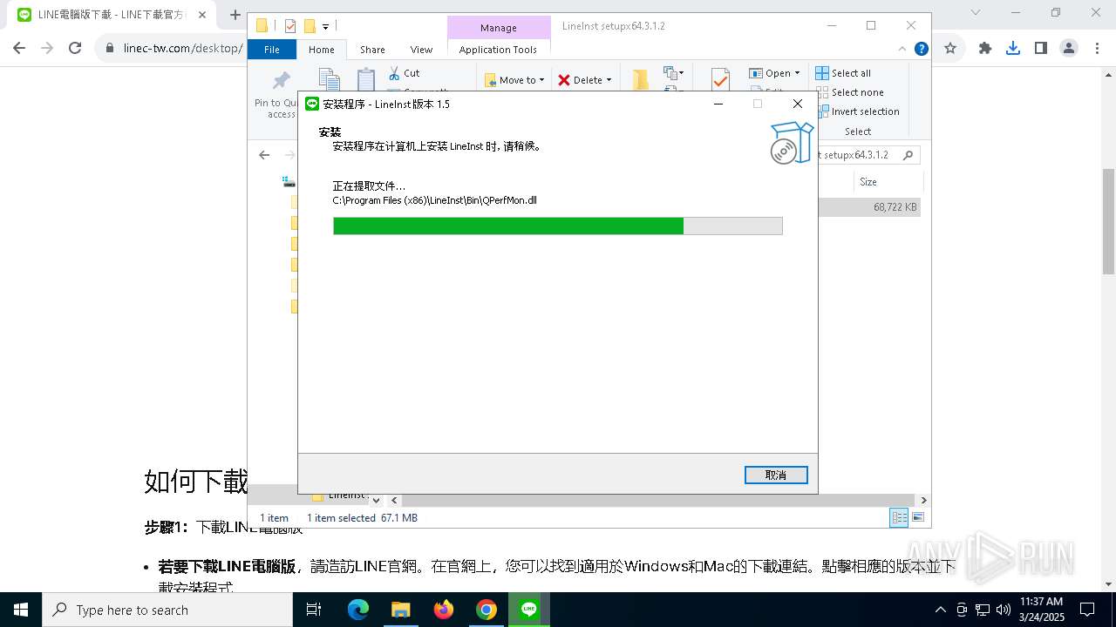
Task: Click the horizontal scrollbar left arrow
Action: (x=394, y=500)
